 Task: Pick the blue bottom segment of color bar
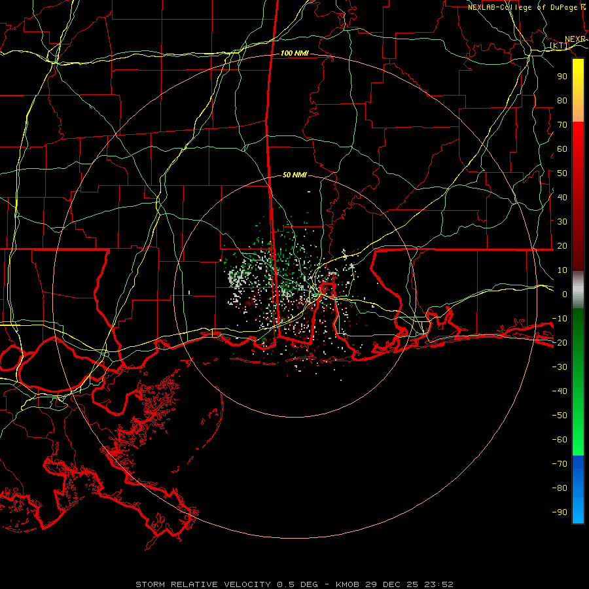pos(578,490)
